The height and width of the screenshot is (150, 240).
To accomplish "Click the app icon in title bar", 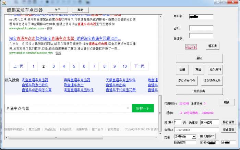I will coord(4,2).
